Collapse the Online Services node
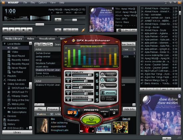The height and width of the screenshot is (140, 183). click(x=5, y=84)
